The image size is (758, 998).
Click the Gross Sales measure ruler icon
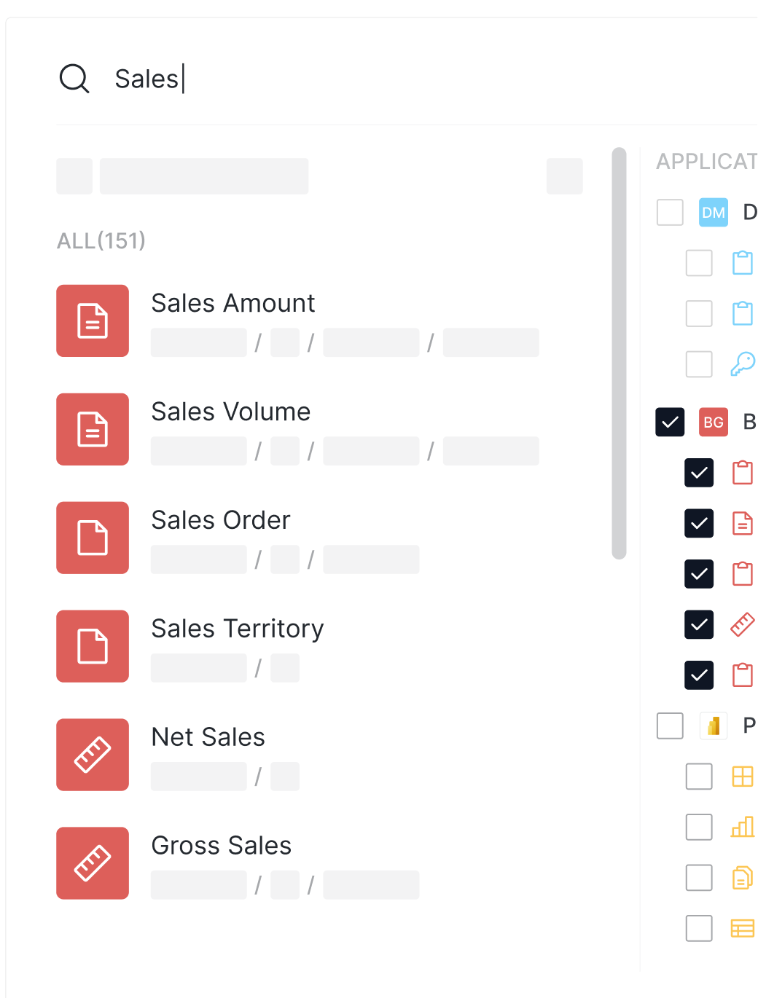point(93,863)
